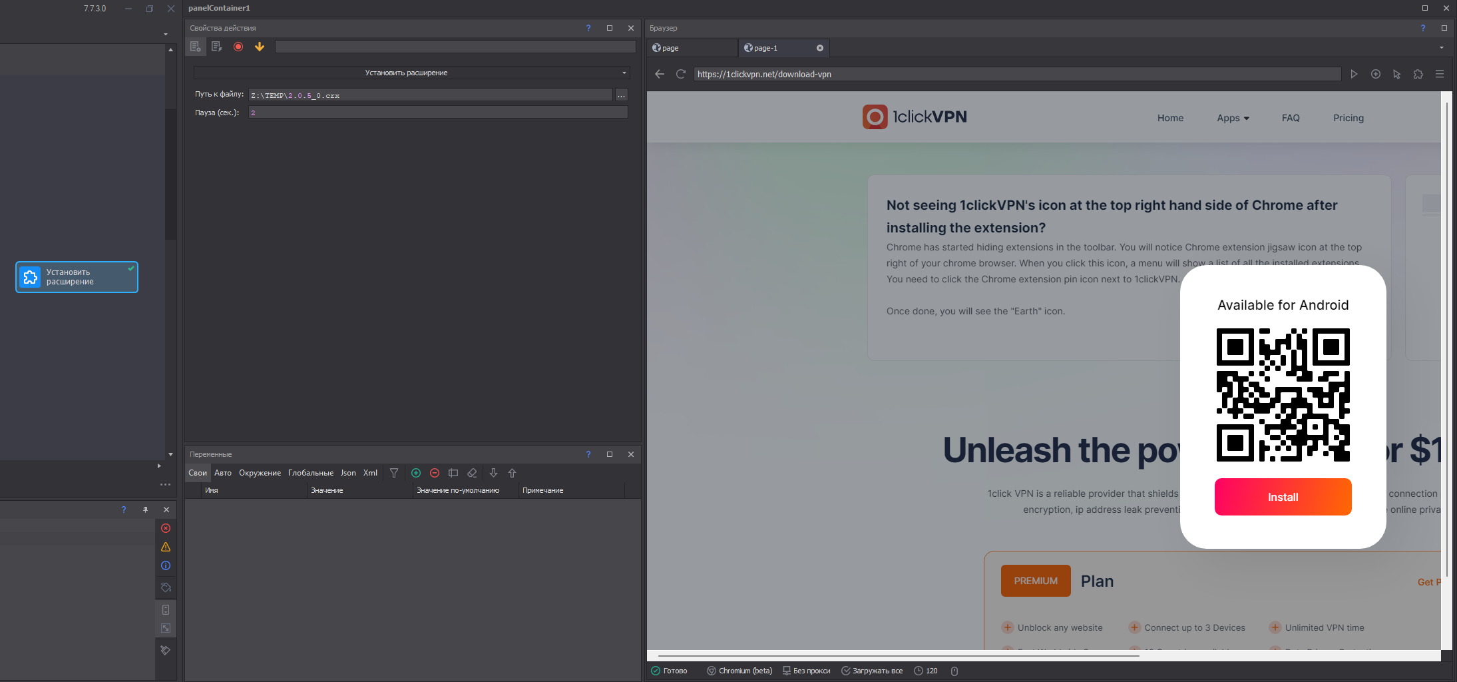This screenshot has height=682, width=1457.
Task: Click the Примечание column header
Action: click(571, 490)
